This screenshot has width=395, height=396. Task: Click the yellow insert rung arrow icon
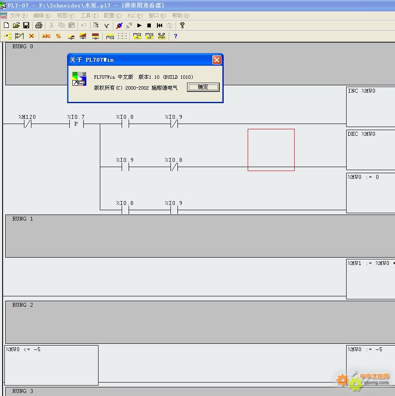7,36
